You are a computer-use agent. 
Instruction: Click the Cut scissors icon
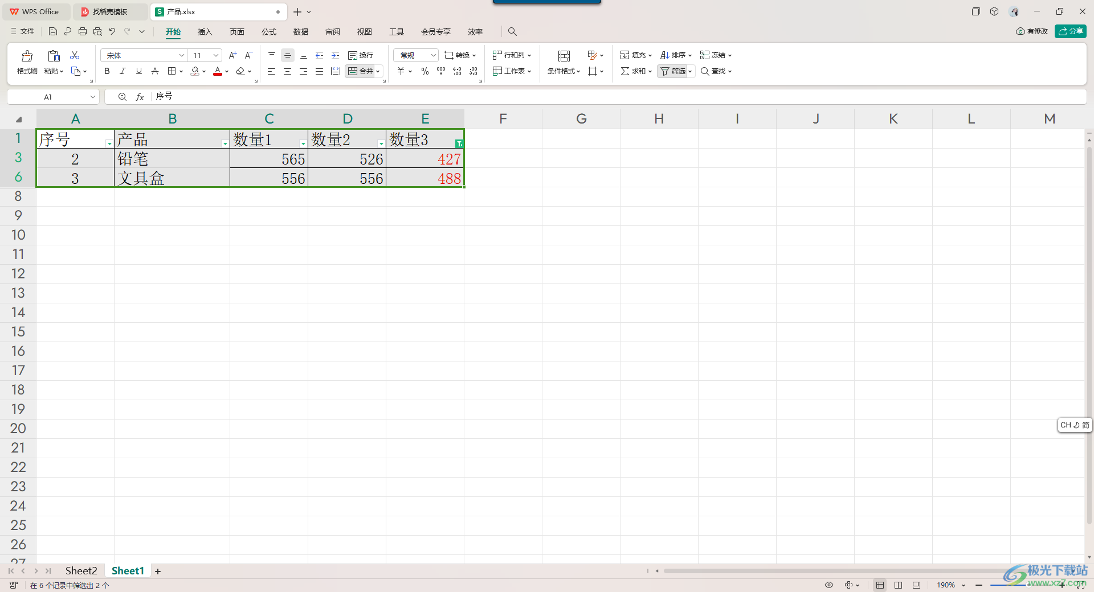(x=75, y=55)
